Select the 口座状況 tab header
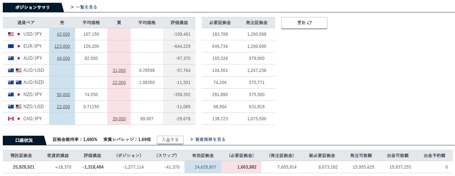Screen dimensions: 455x176 pyautogui.click(x=24, y=140)
